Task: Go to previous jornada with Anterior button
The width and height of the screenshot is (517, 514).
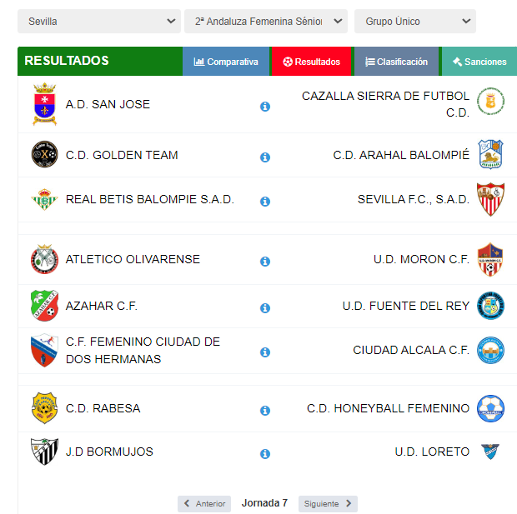Action: [204, 504]
